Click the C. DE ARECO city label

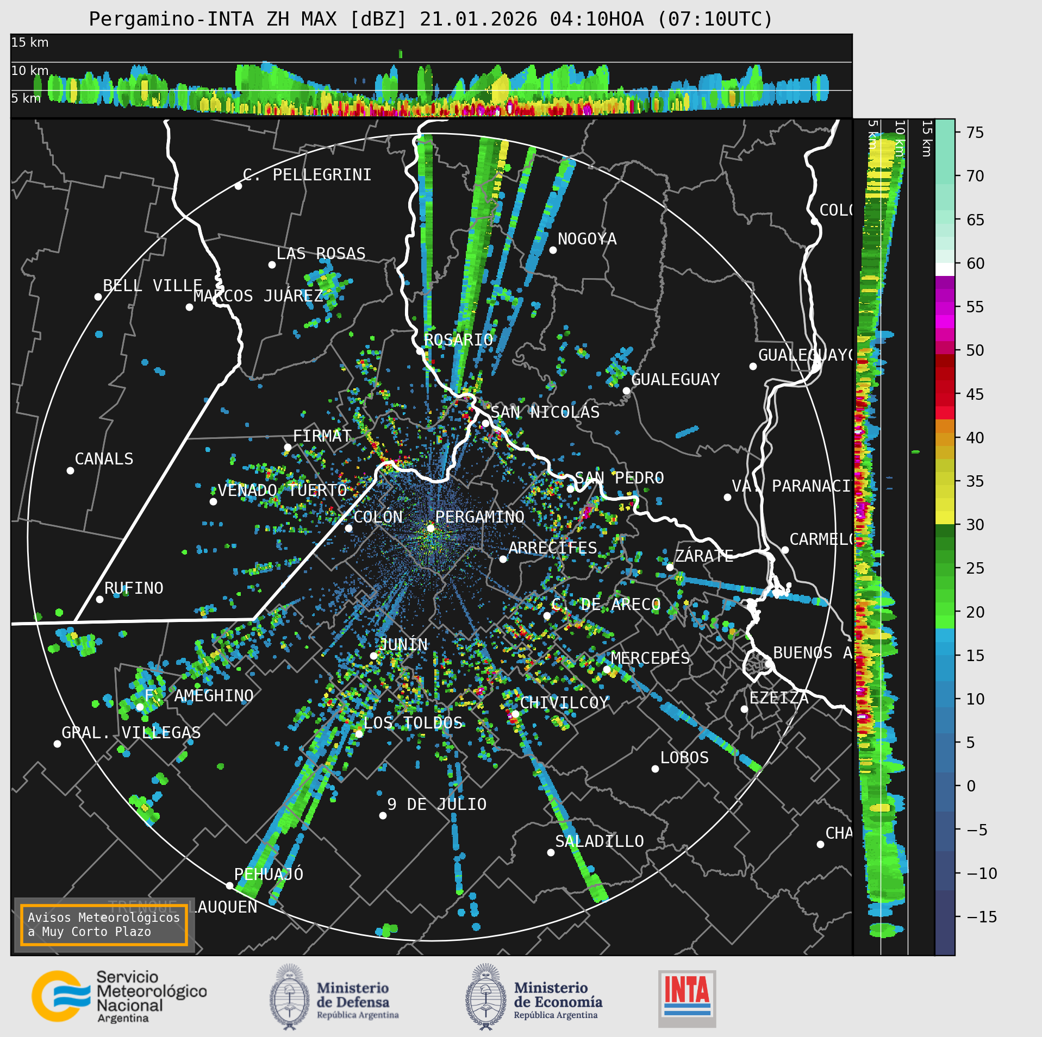[606, 604]
